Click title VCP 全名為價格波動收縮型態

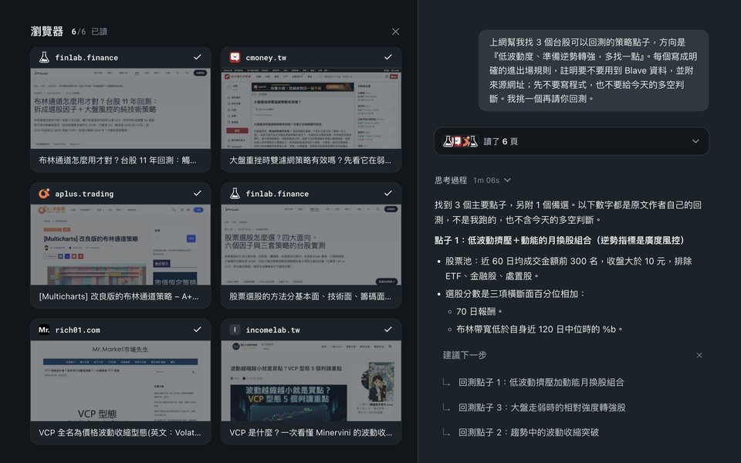click(120, 433)
